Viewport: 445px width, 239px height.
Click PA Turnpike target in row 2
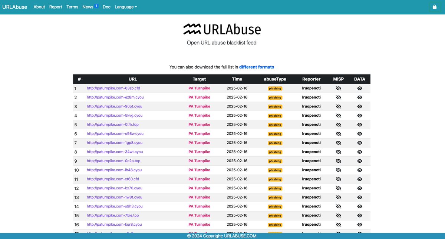pos(199,97)
